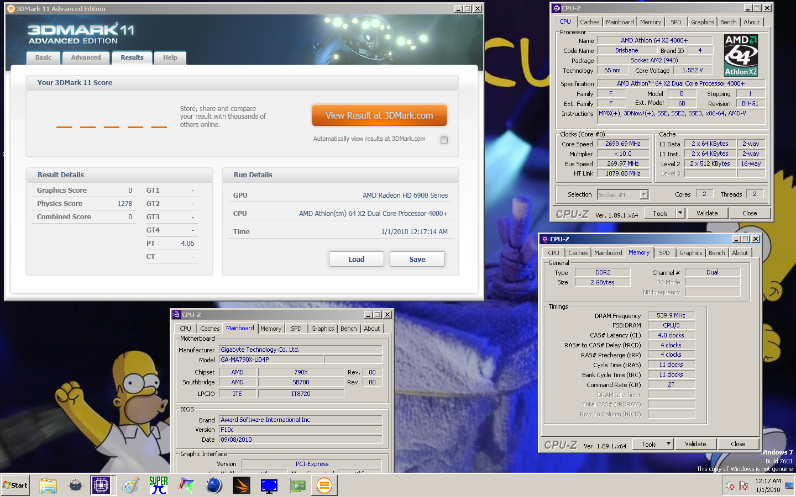Open the orange 3DMark icon in taskbar
This screenshot has width=796, height=497.
242,485
